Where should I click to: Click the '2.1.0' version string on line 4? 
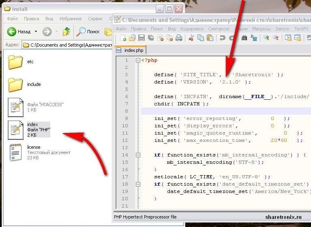(230, 82)
